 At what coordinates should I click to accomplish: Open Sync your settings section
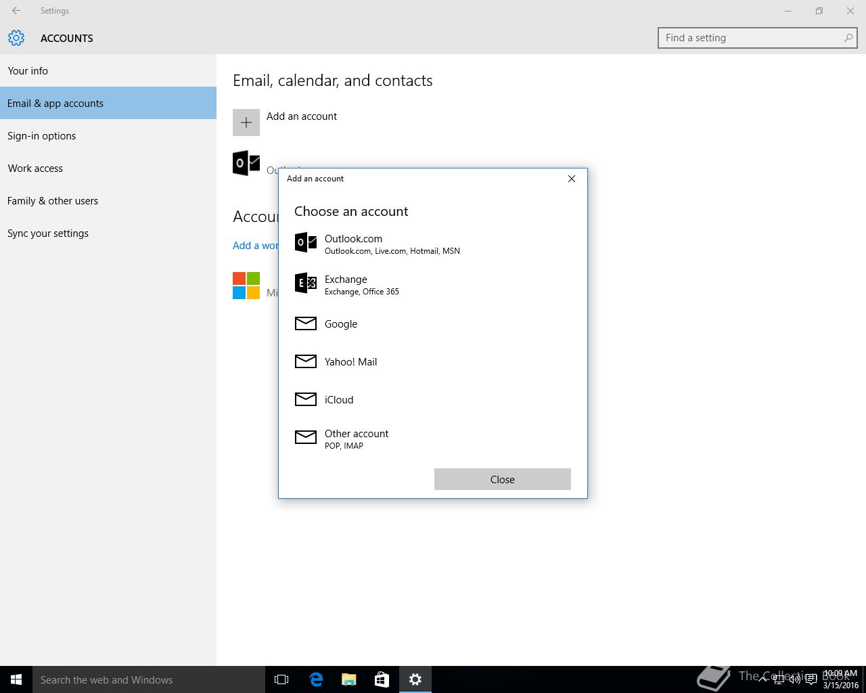tap(108, 233)
